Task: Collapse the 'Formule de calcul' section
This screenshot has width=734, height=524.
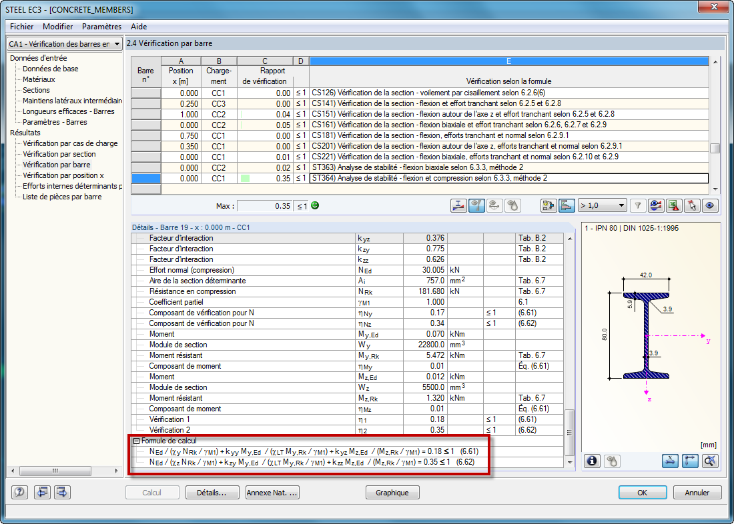Action: click(137, 441)
